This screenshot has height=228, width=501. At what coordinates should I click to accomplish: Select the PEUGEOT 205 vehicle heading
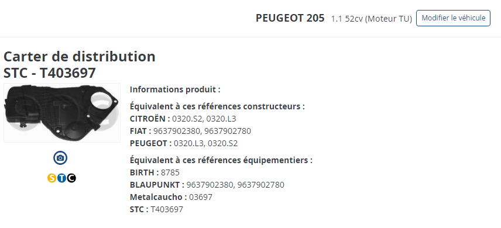pyautogui.click(x=290, y=18)
